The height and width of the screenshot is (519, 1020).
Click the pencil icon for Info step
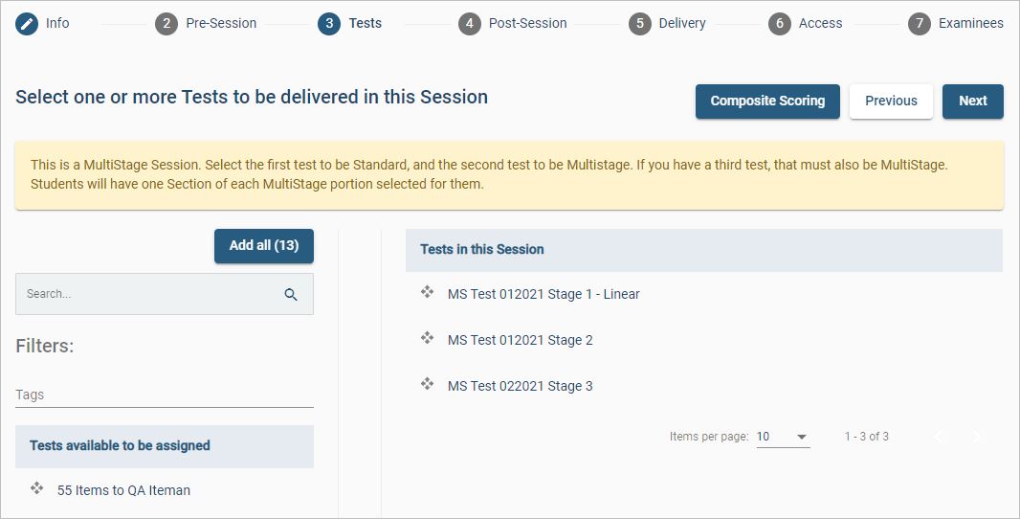27,23
